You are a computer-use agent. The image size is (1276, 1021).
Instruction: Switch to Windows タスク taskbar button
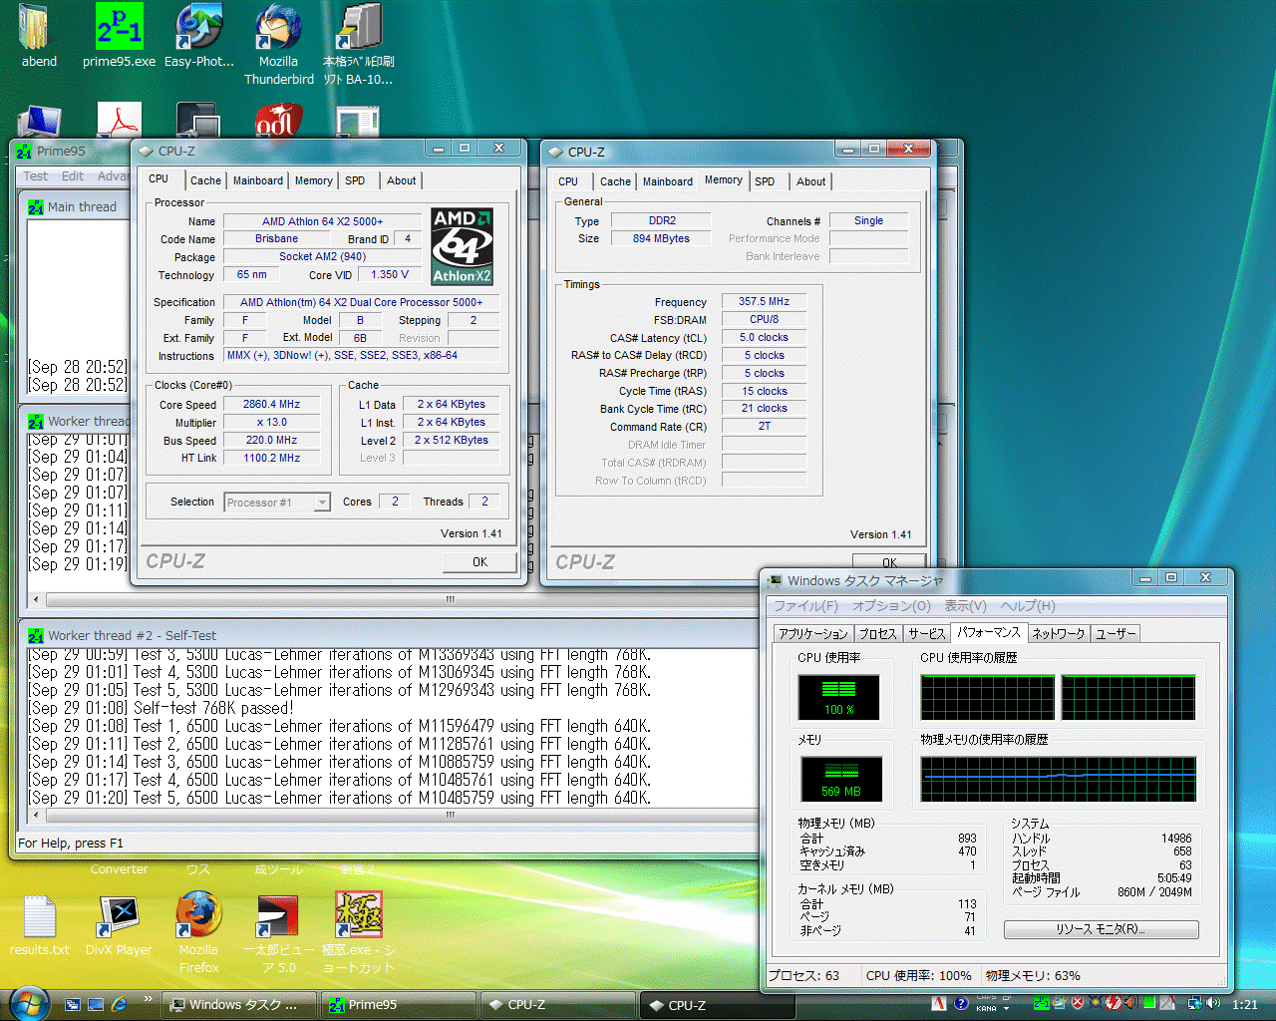point(239,1004)
